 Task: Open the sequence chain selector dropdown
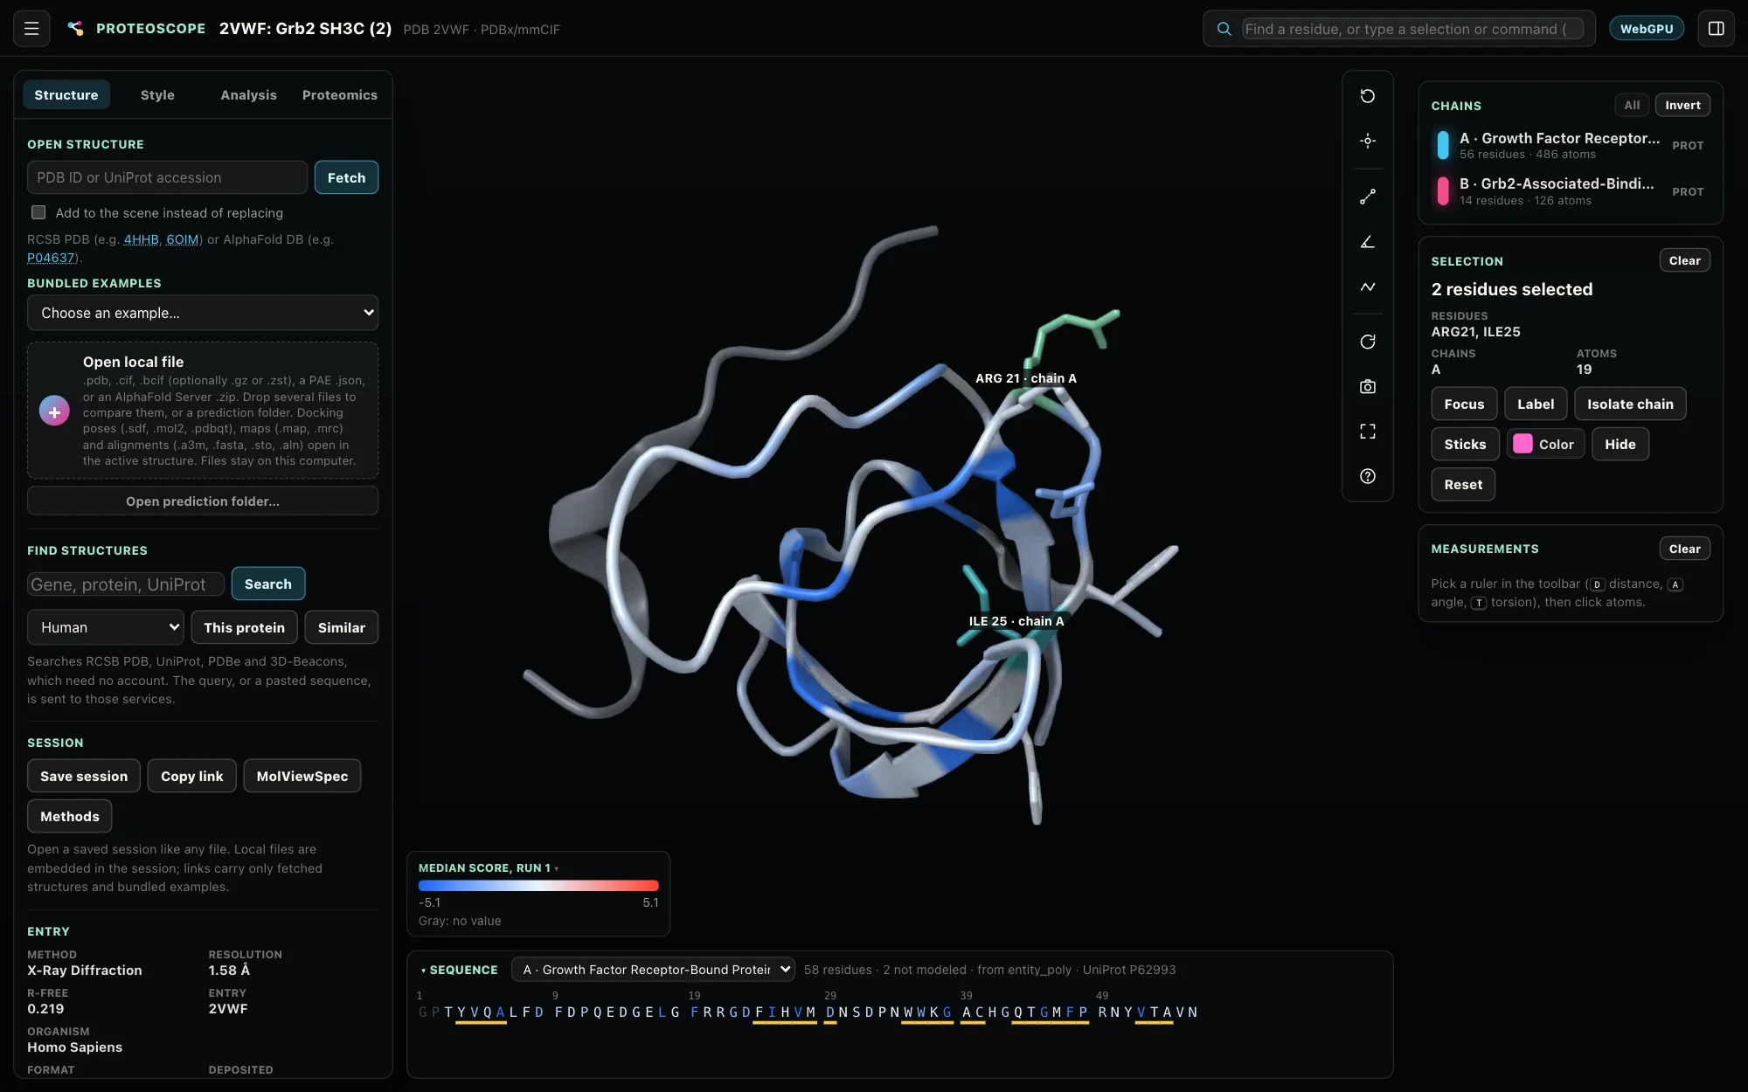tap(653, 970)
